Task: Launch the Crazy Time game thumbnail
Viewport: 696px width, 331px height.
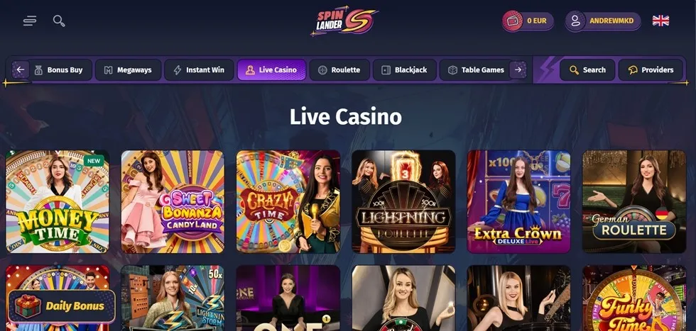Action: [288, 201]
